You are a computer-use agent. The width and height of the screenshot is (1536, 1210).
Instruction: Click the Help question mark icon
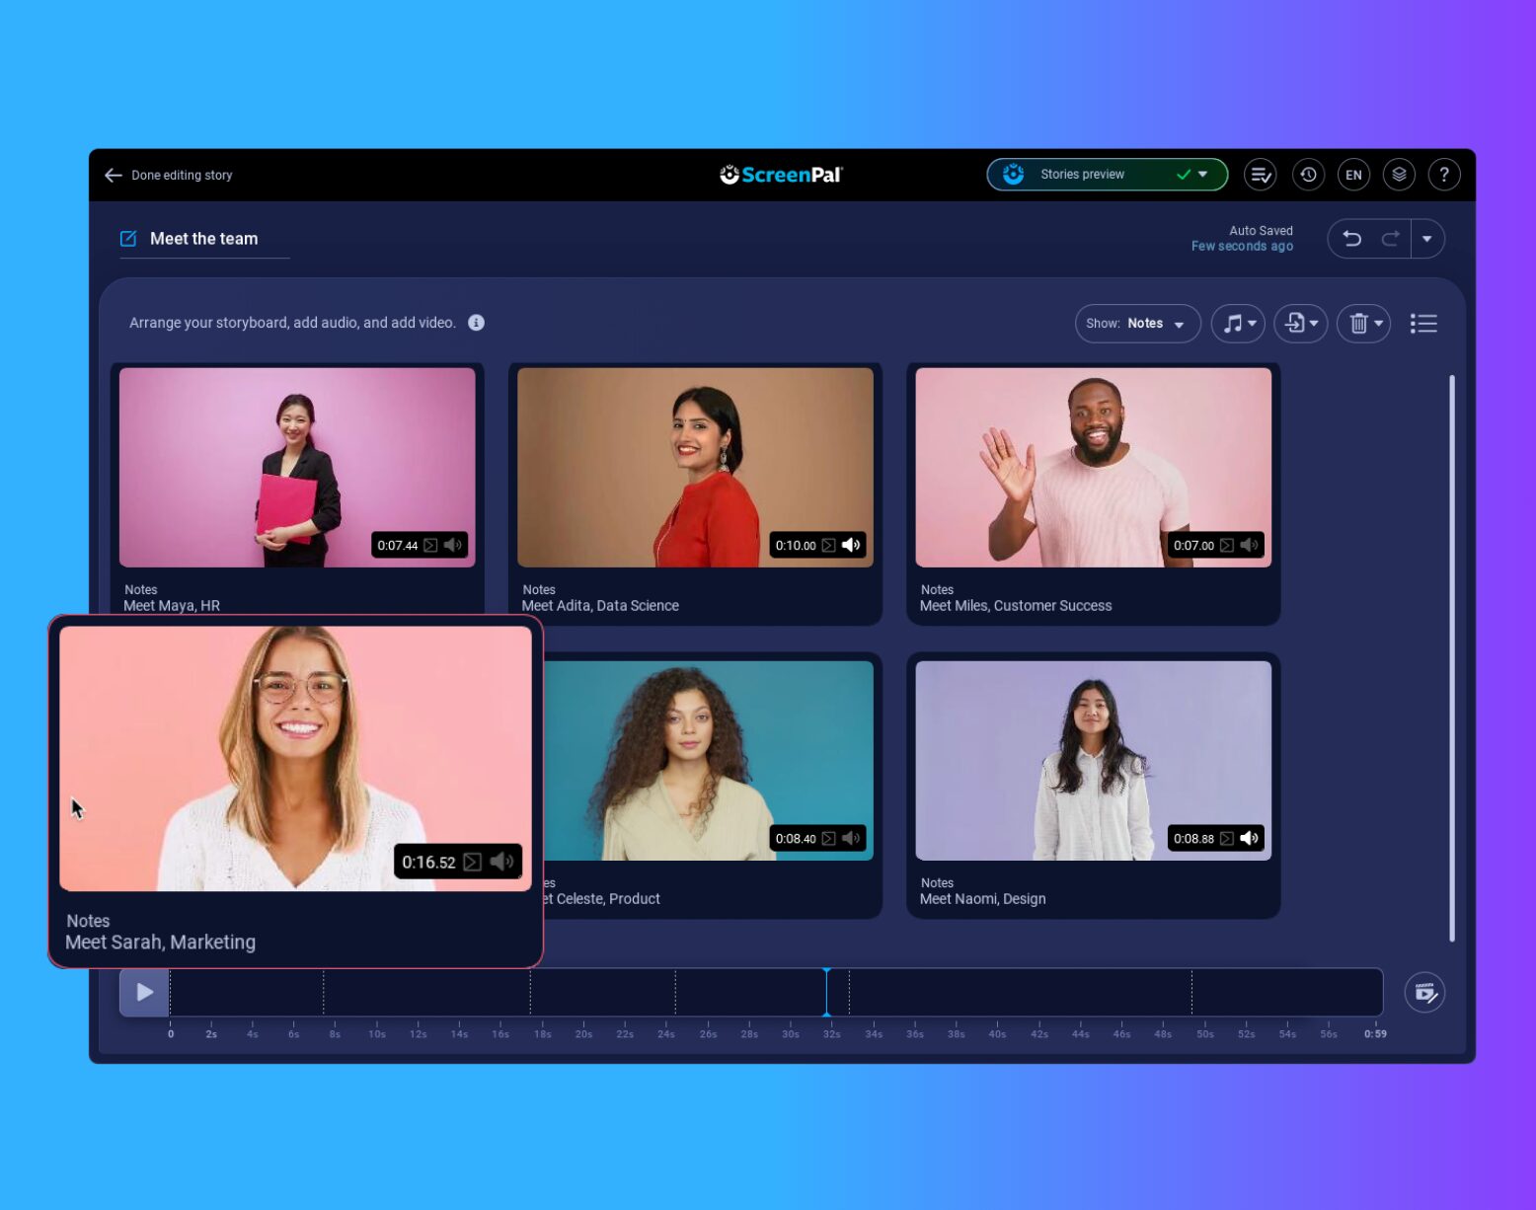pos(1444,175)
